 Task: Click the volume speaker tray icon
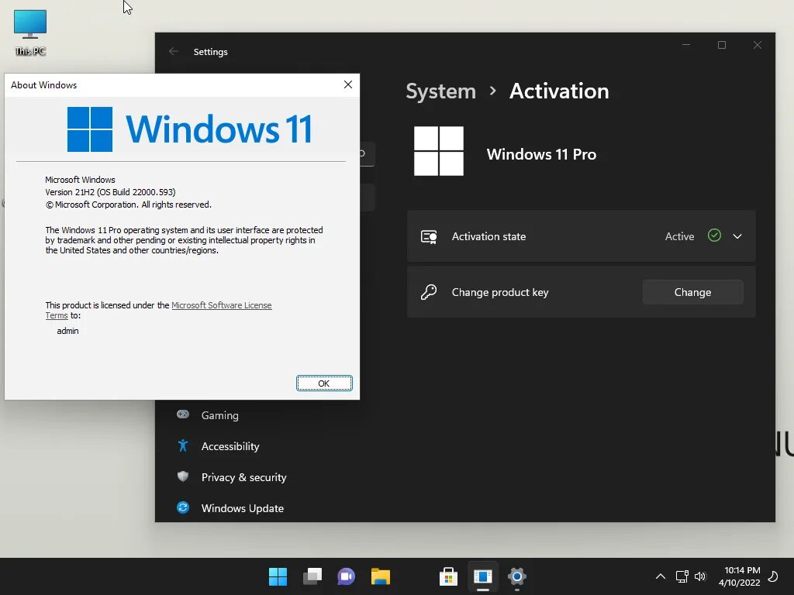[x=700, y=576]
